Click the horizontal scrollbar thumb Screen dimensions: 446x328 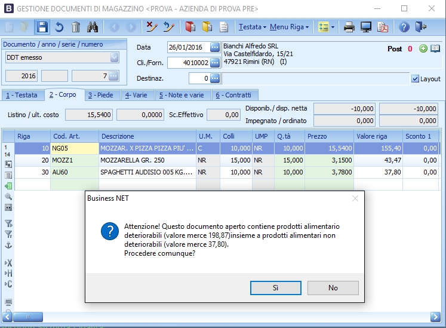coord(28,317)
